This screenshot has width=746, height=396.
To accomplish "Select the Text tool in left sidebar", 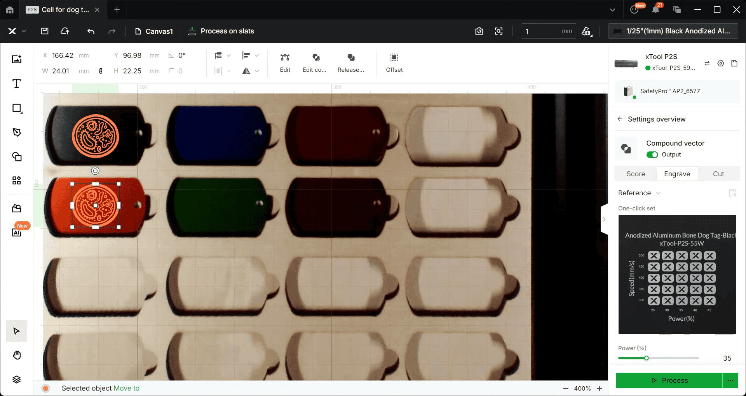I will pyautogui.click(x=16, y=83).
